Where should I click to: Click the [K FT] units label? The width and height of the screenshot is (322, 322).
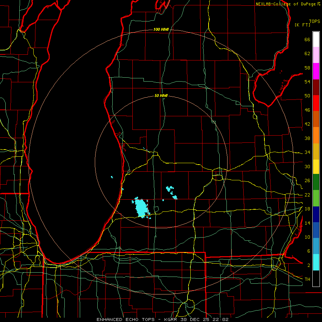tap(302, 25)
